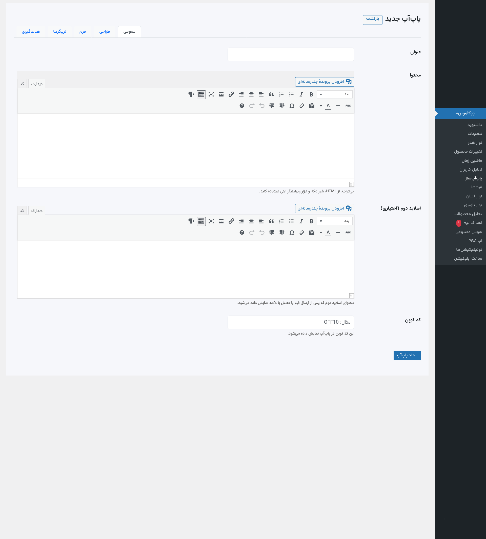The image size is (486, 539).
Task: Open the تریگرها tab
Action: click(x=59, y=32)
